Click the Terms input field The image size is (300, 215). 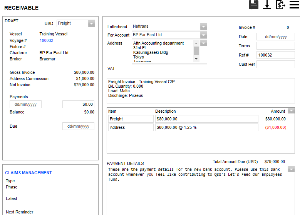[275, 46]
